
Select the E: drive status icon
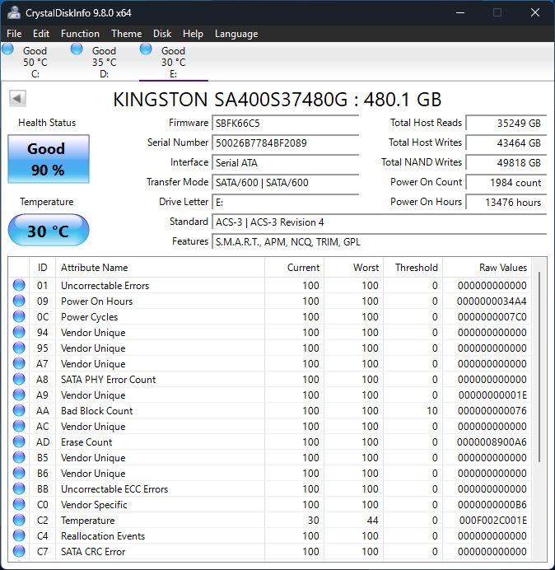(146, 49)
